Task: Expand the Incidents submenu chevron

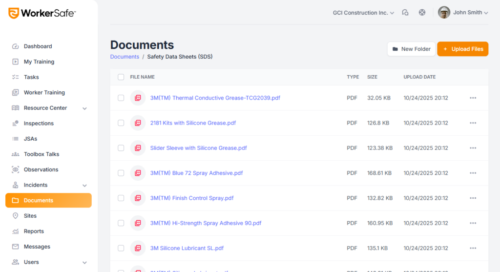Action: click(x=84, y=185)
